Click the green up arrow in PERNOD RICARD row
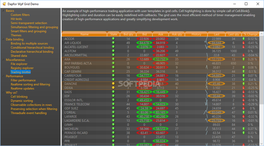This screenshot has width=264, height=146. pyautogui.click(x=244, y=133)
